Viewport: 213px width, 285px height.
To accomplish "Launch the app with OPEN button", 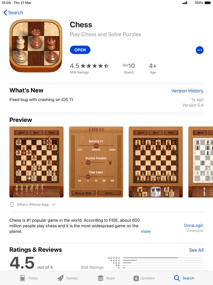I will tap(80, 50).
